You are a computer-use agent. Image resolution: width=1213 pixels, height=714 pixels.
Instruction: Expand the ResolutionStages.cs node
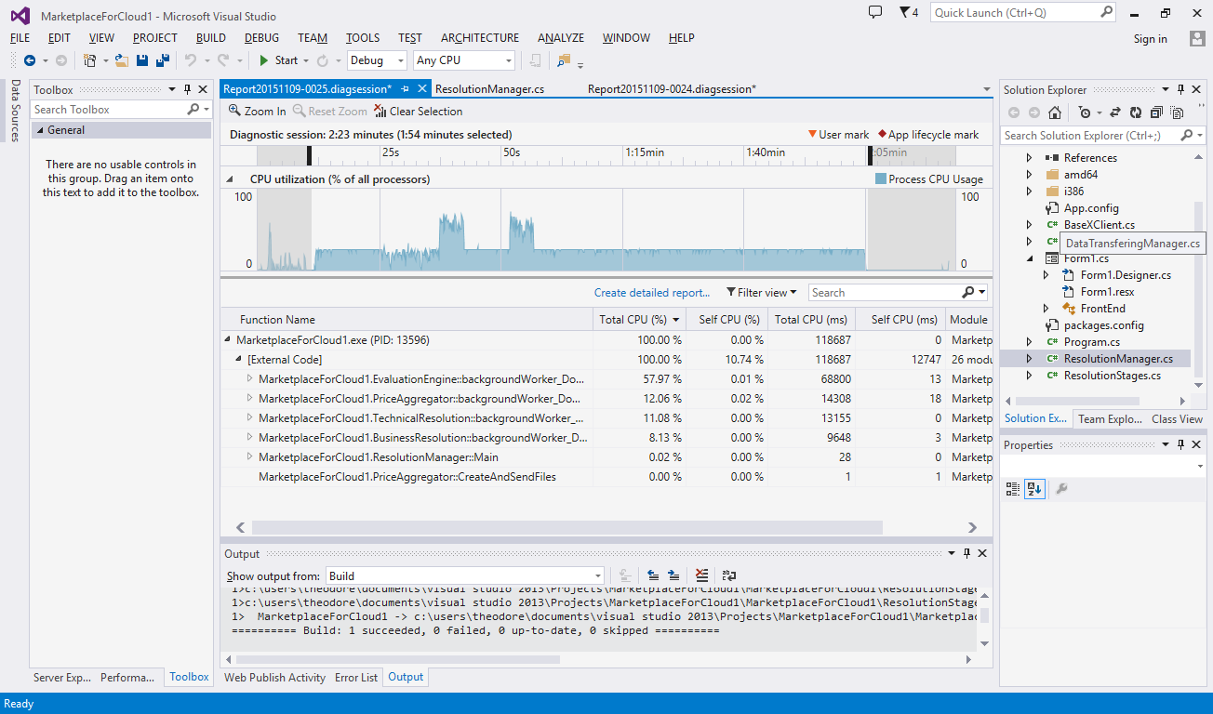1029,376
